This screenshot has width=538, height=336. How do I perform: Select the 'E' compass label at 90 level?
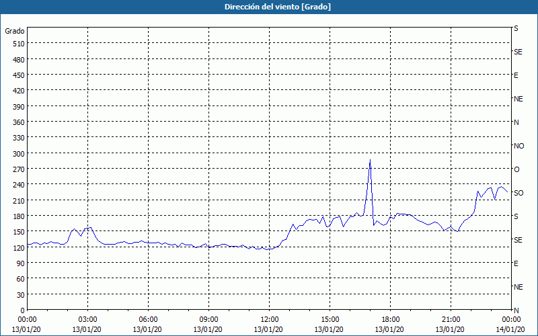point(516,263)
